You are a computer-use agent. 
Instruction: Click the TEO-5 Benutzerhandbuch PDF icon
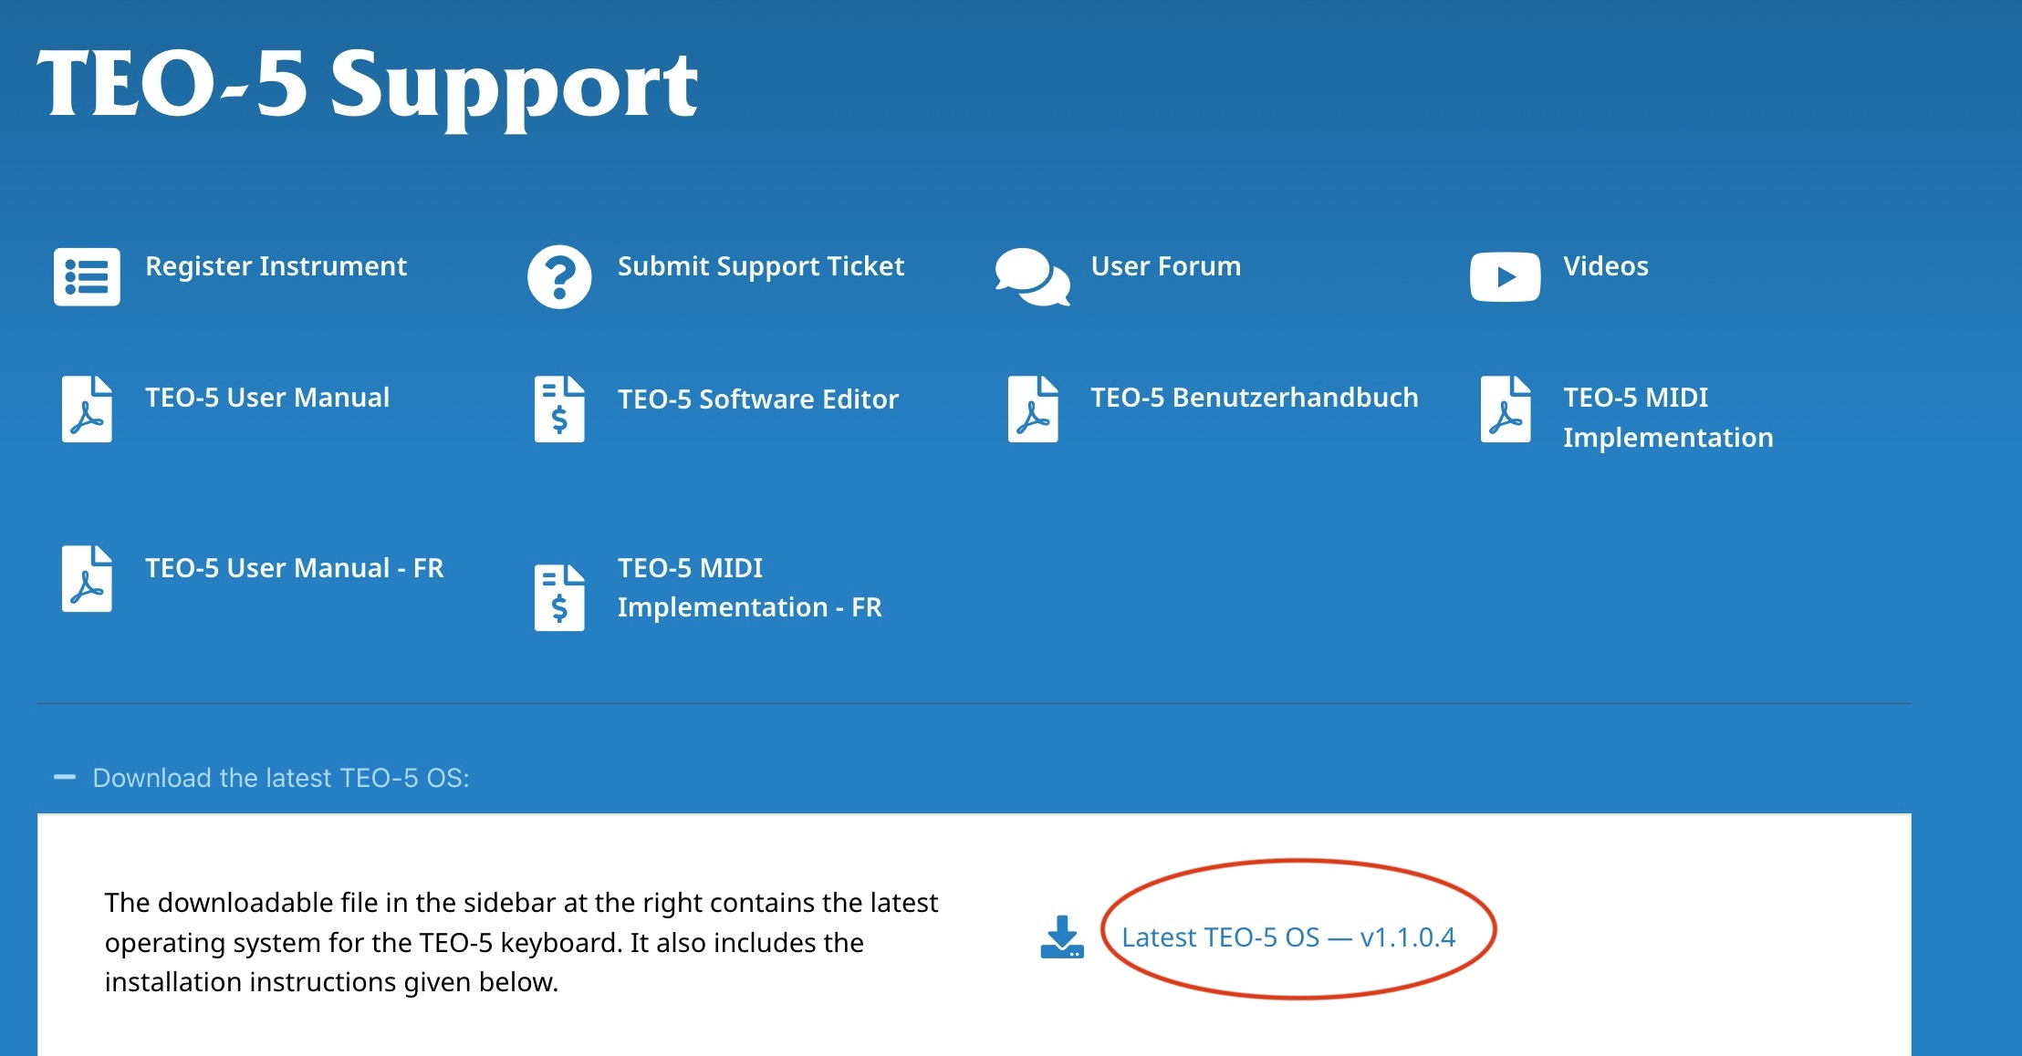pos(1032,409)
